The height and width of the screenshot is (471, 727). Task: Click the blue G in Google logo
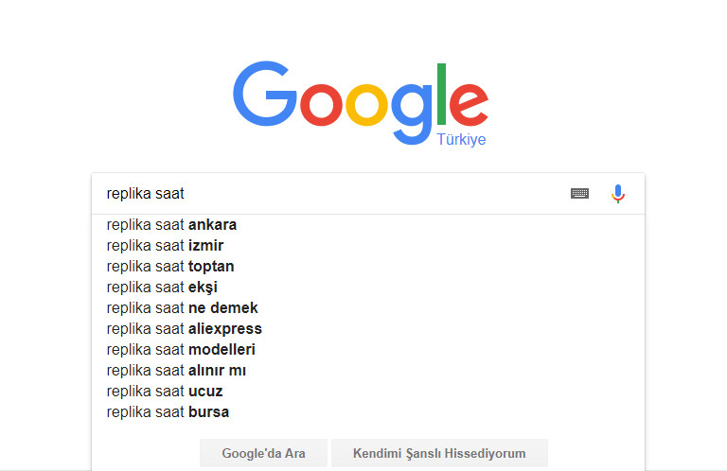click(x=265, y=94)
